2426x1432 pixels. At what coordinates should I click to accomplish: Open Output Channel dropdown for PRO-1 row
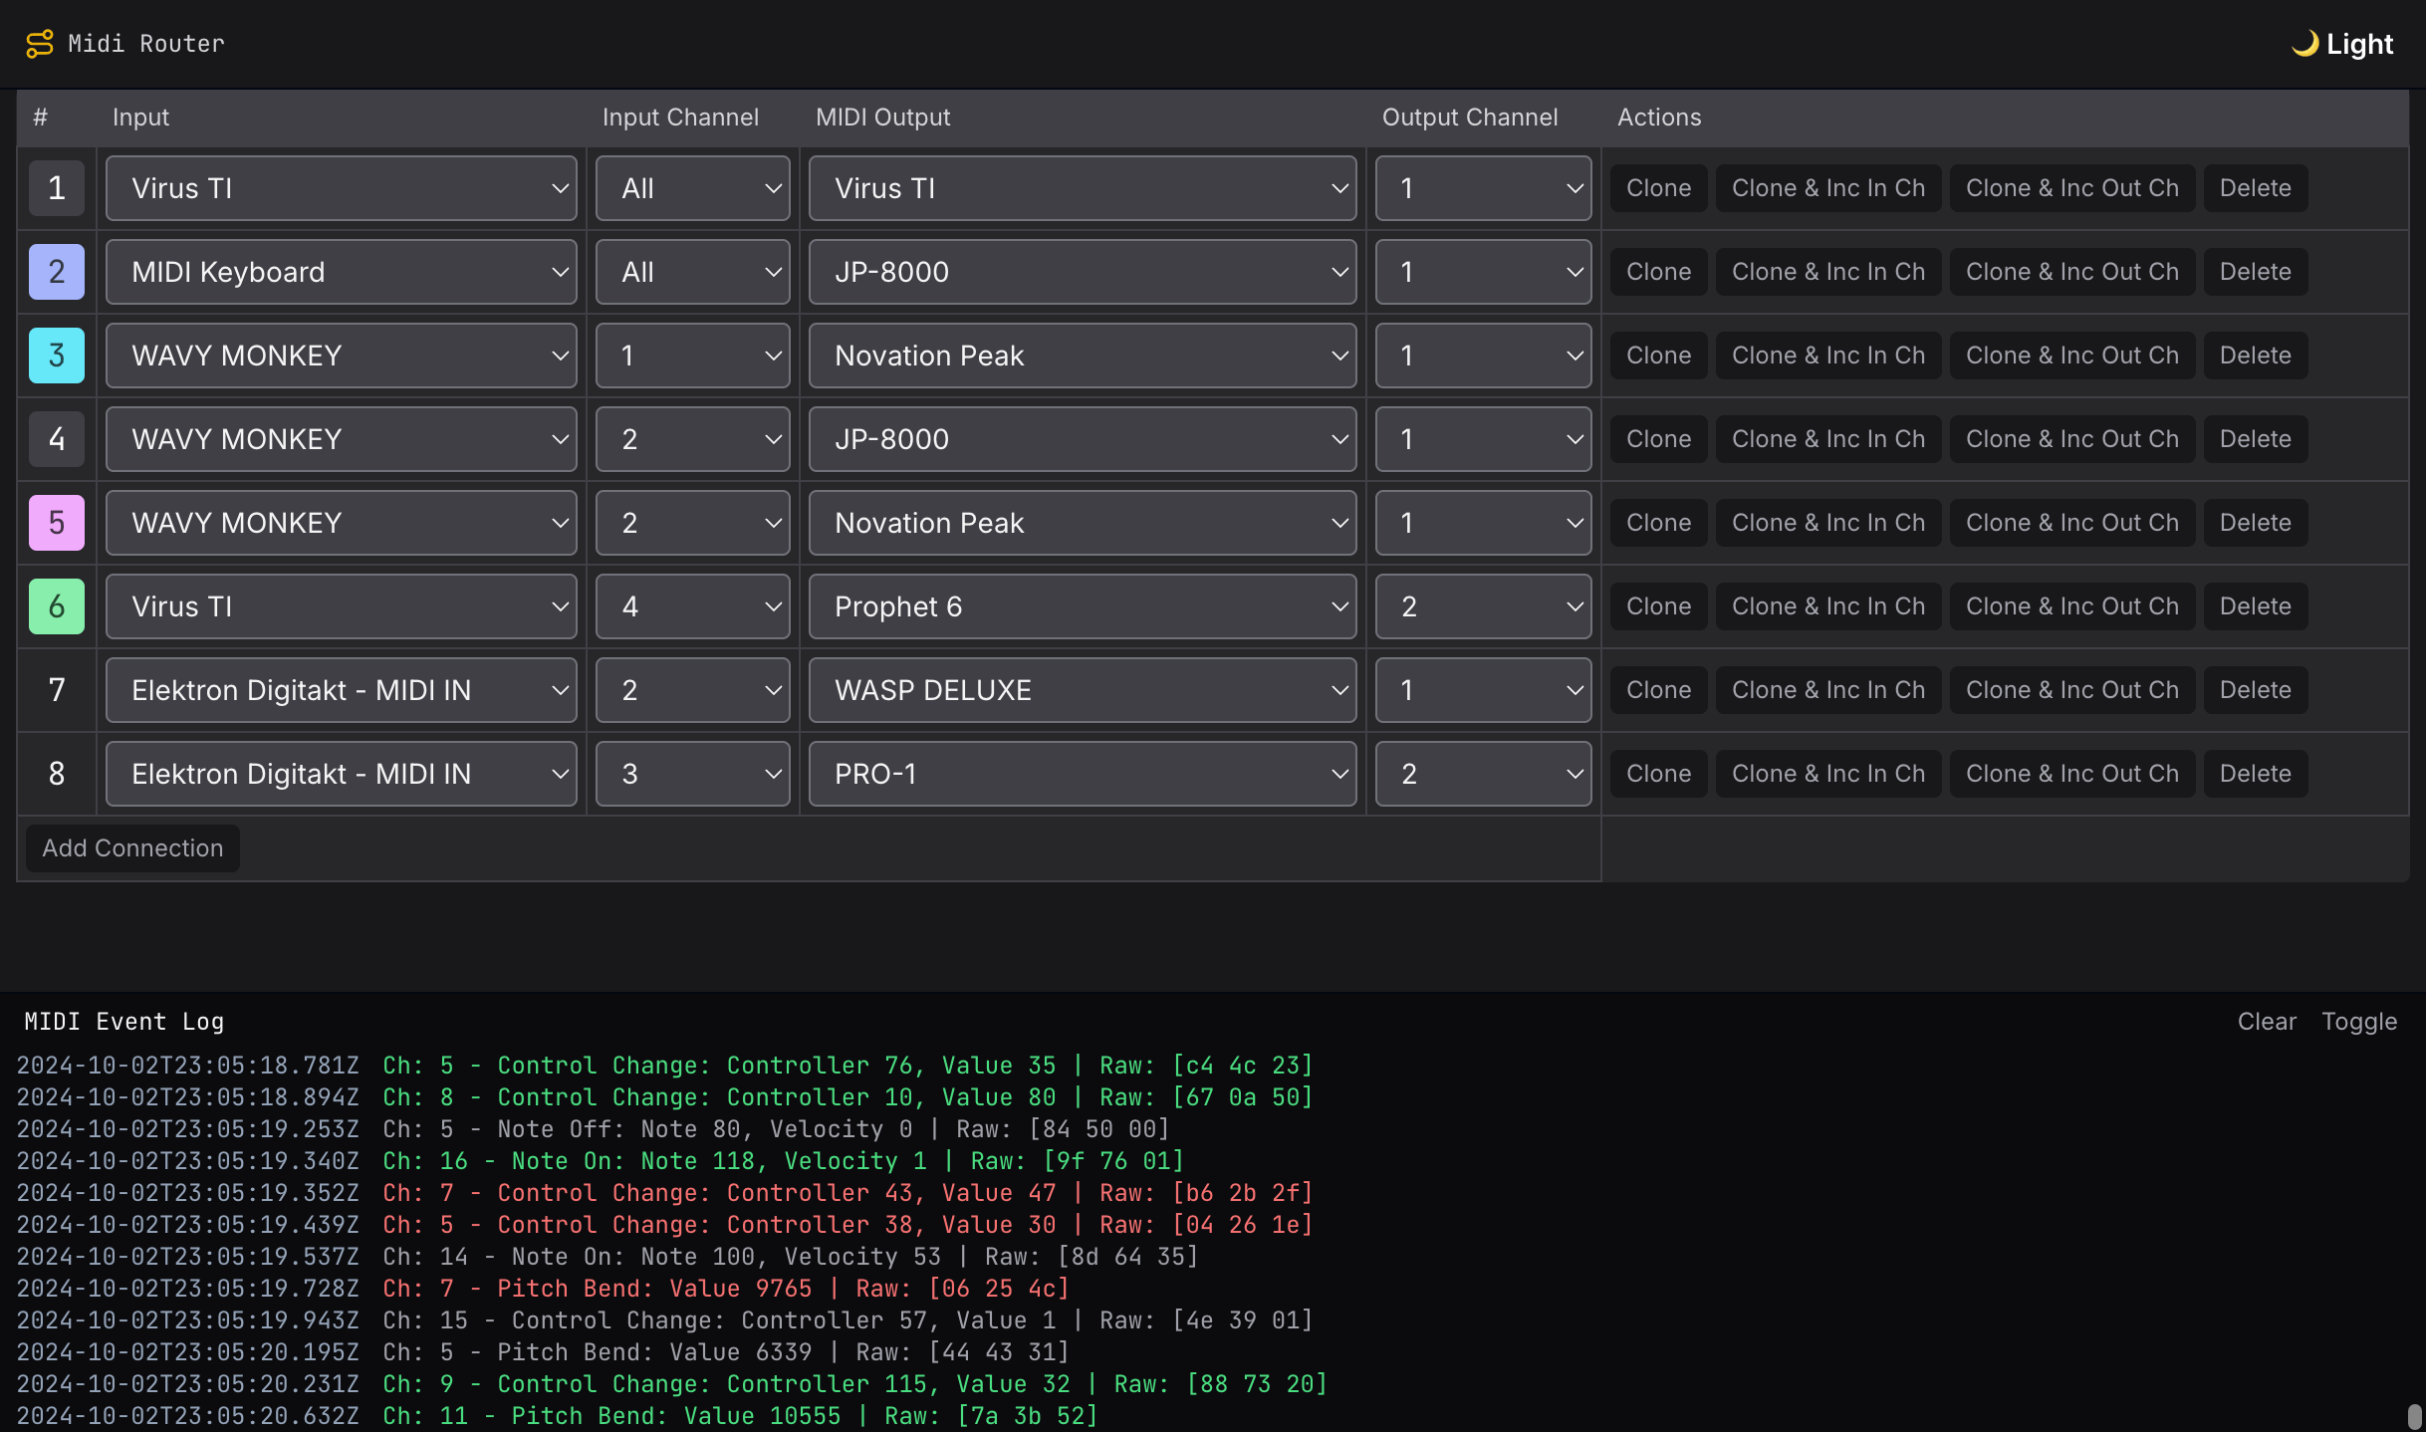[1483, 774]
